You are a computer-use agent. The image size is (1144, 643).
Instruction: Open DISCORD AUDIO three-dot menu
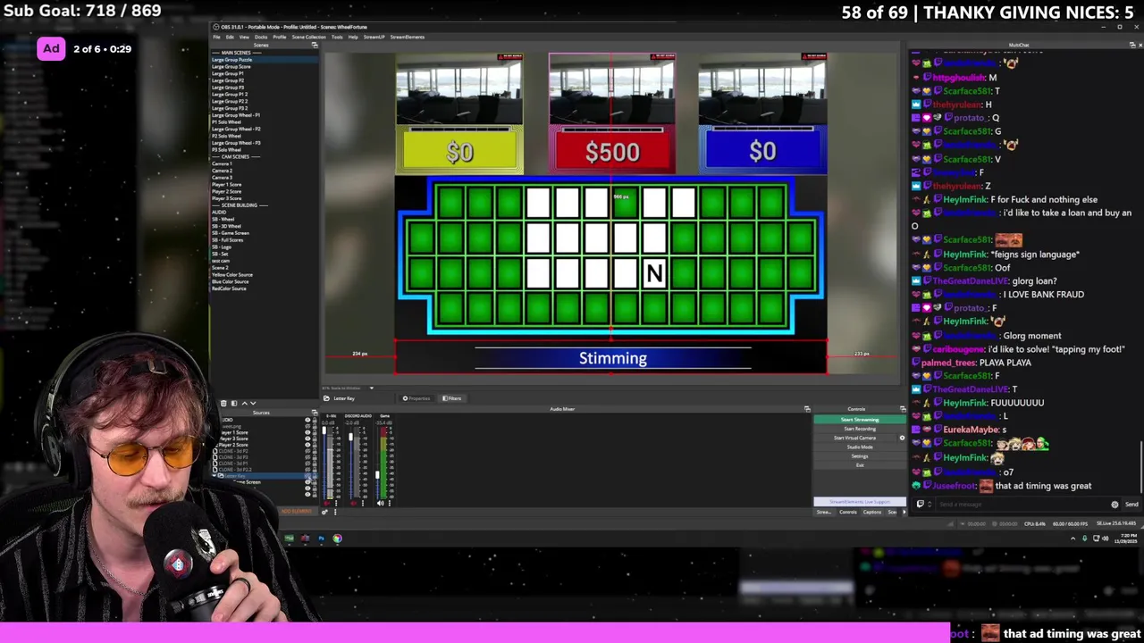pos(363,503)
